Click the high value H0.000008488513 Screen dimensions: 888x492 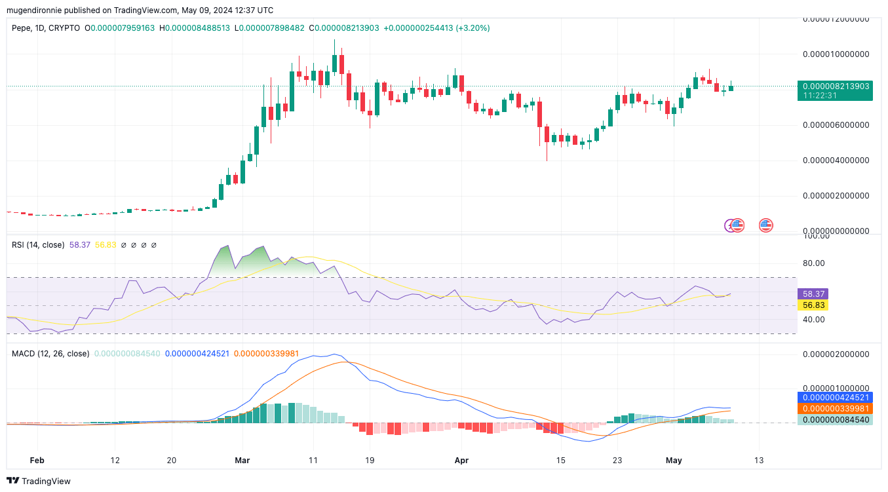tap(195, 28)
